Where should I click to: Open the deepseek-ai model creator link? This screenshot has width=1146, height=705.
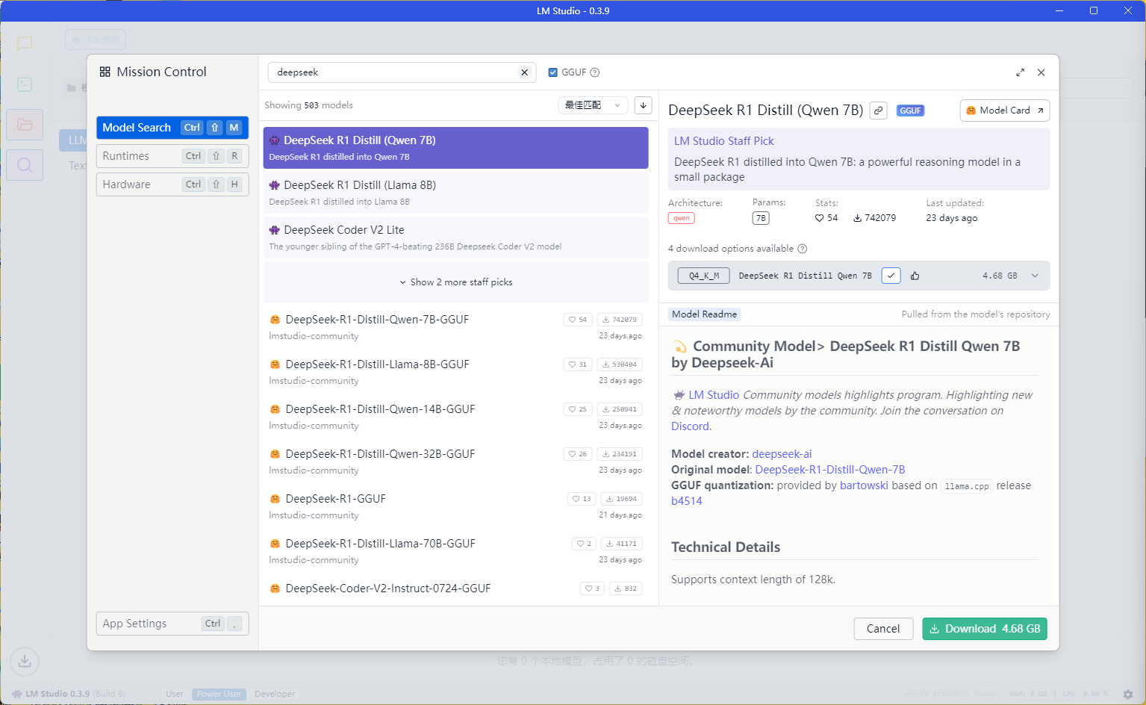pyautogui.click(x=782, y=454)
